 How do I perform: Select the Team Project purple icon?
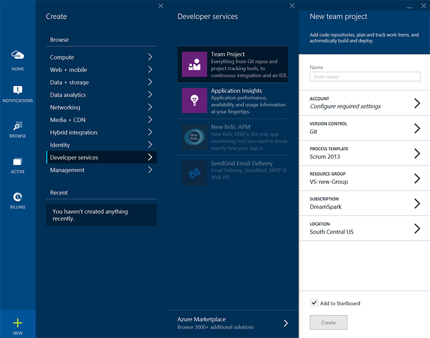195,64
